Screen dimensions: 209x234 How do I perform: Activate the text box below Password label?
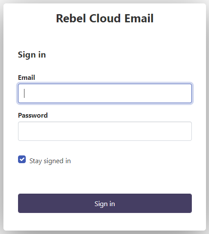[105, 131]
